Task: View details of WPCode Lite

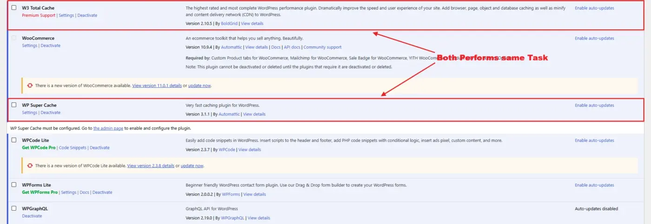Action: (x=250, y=149)
